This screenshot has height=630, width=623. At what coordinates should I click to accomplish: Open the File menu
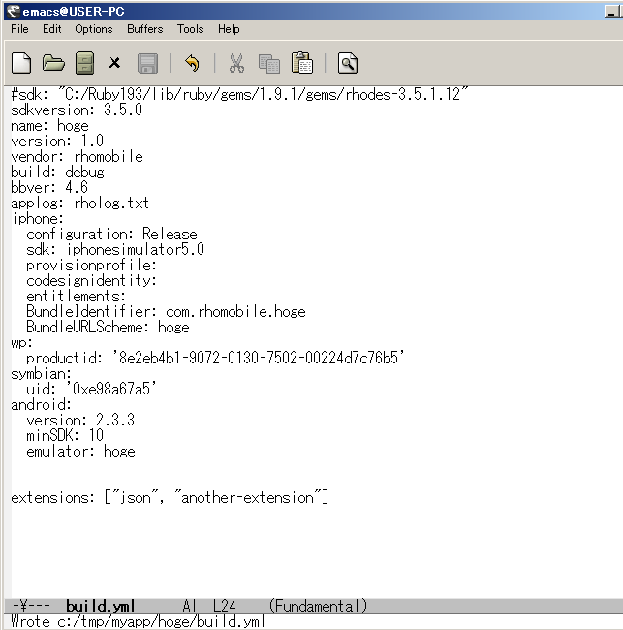coord(19,29)
